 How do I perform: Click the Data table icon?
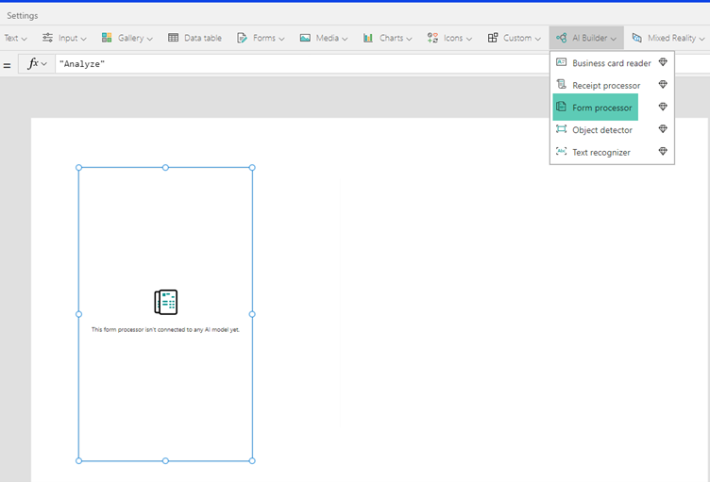[173, 38]
